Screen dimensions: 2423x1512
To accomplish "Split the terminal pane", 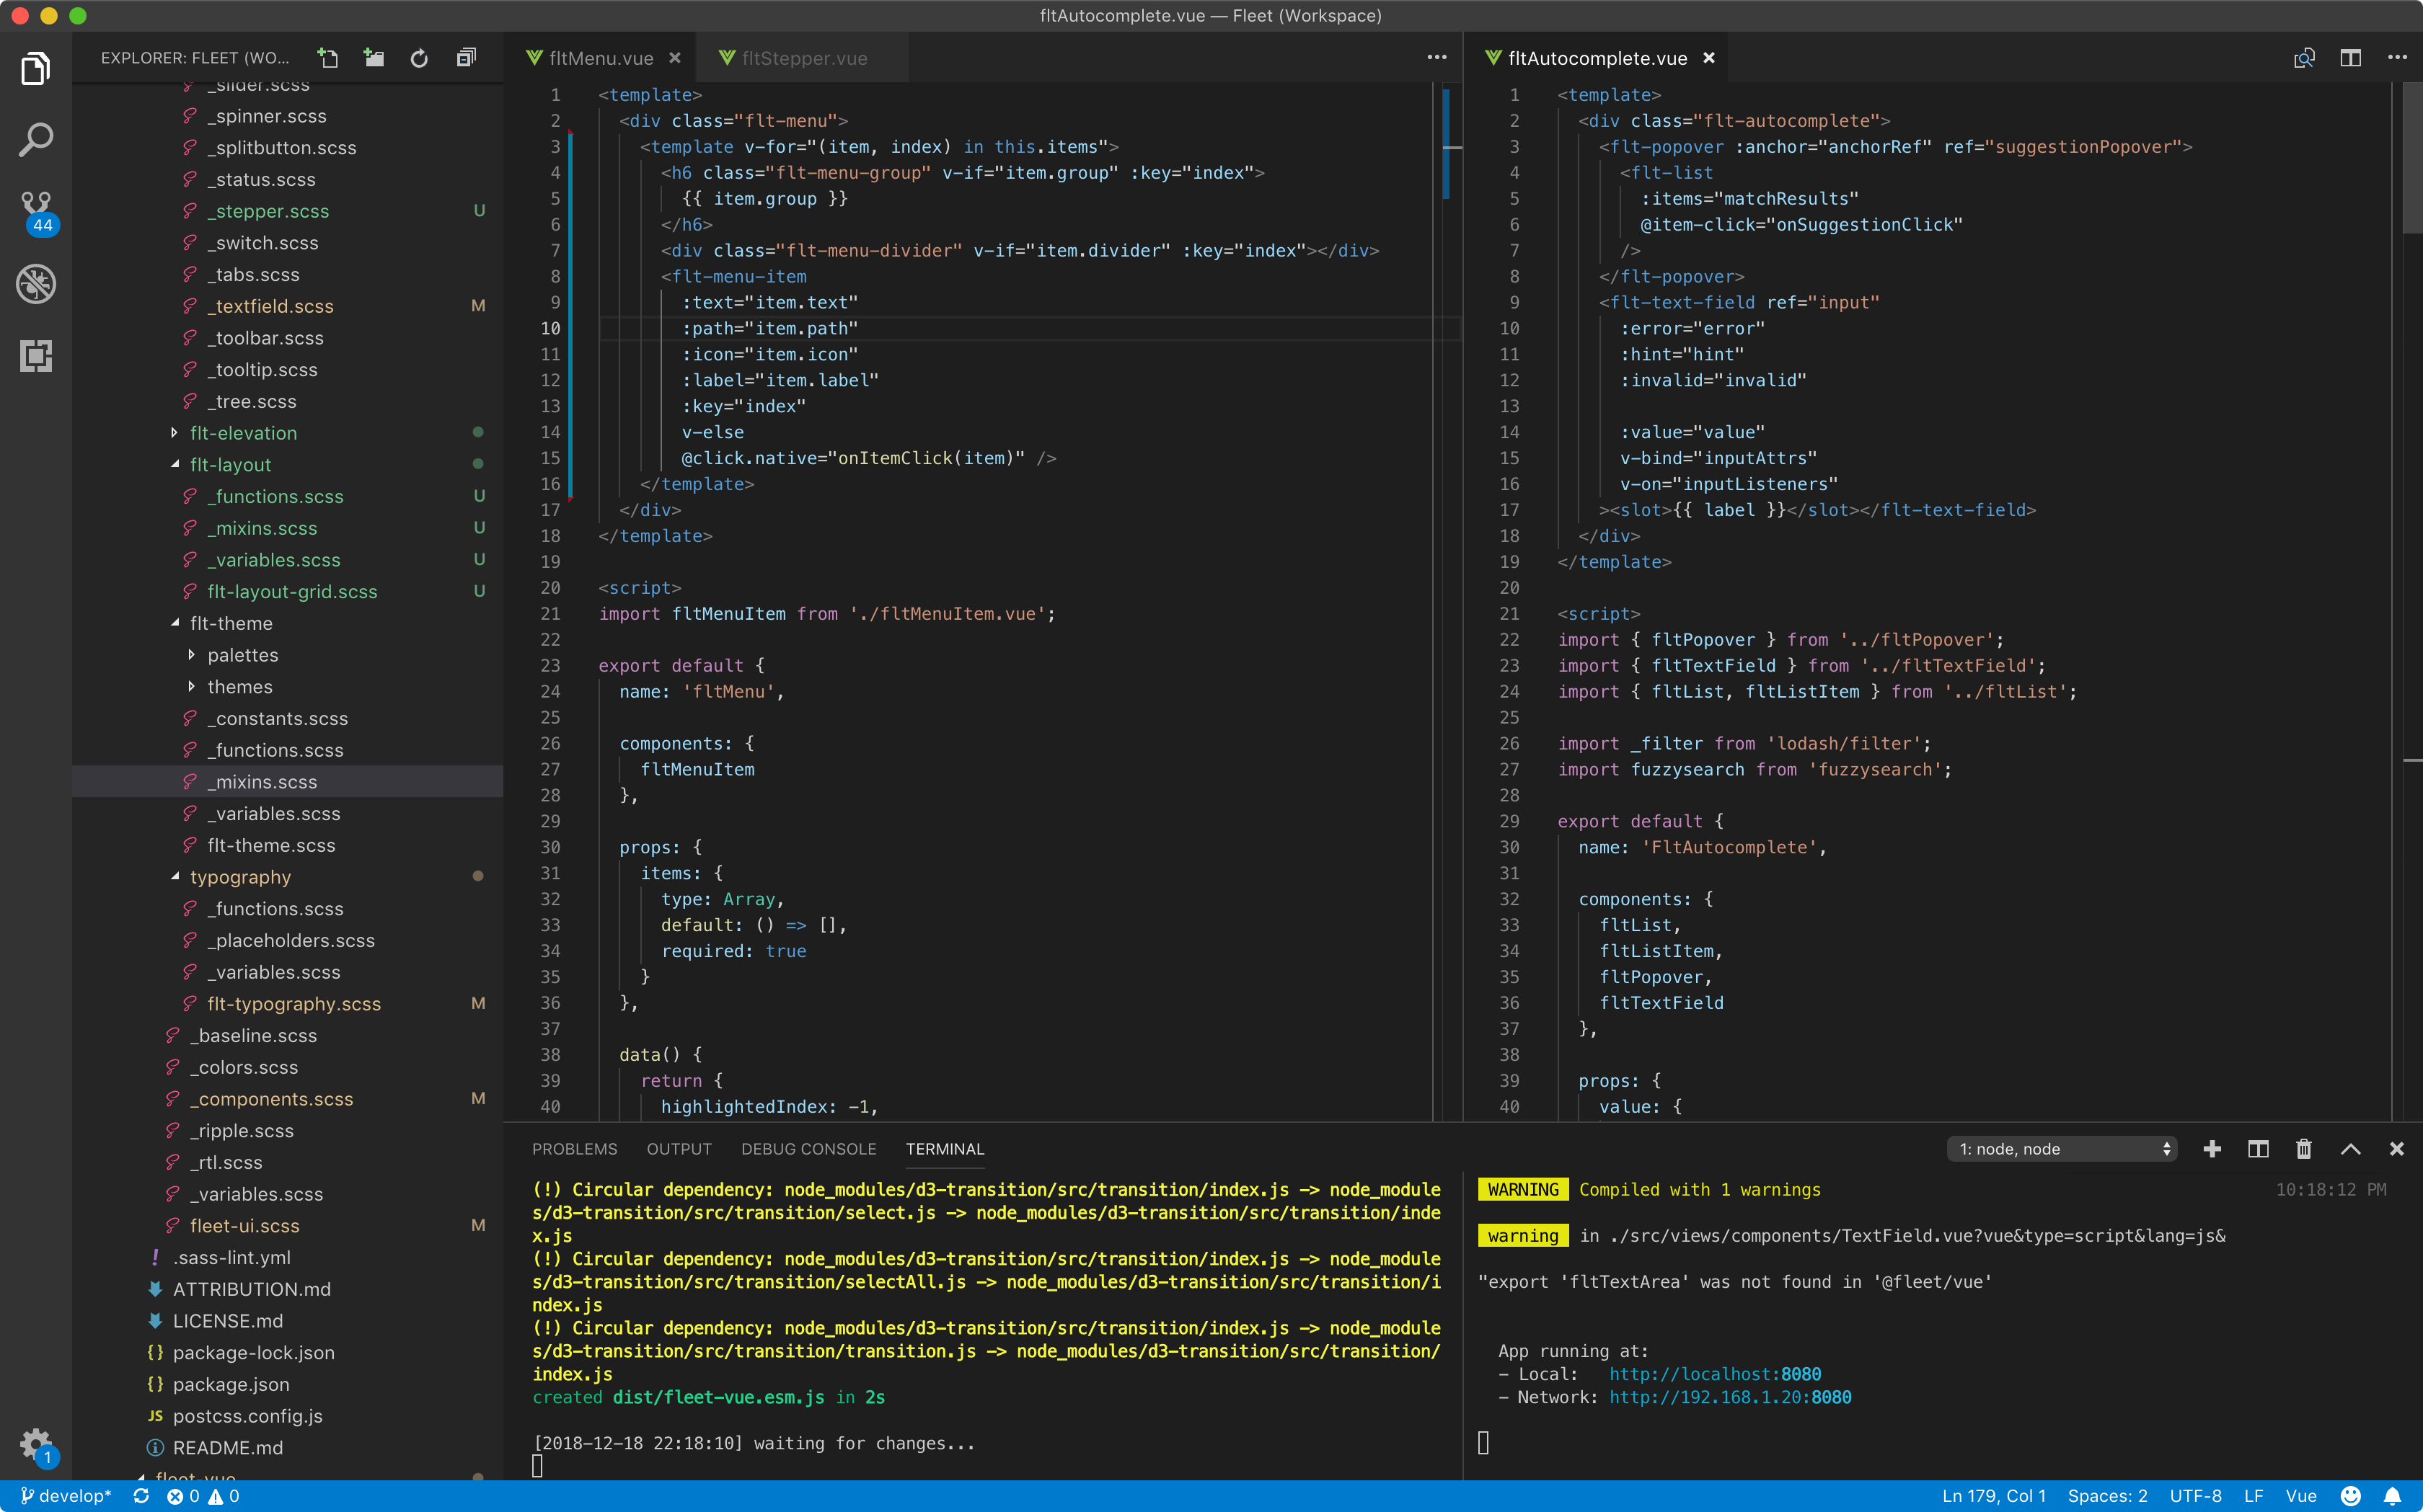I will tap(2258, 1149).
